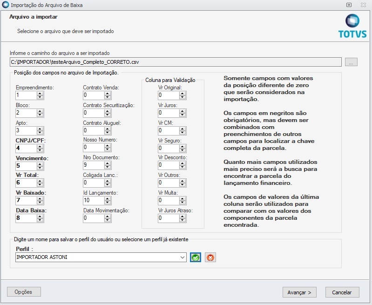
Task: Increase the Vr Original spinner value
Action: pyautogui.click(x=183, y=93)
